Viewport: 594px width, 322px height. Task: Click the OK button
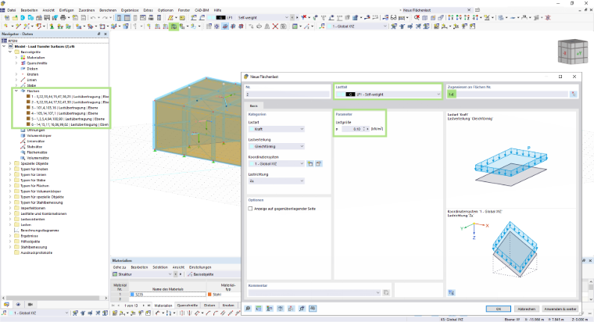(x=498, y=309)
